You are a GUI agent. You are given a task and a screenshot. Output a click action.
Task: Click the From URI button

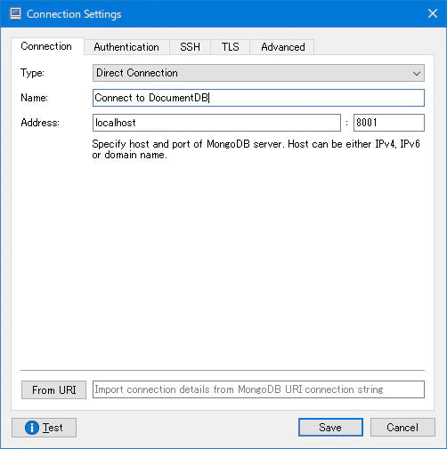coord(53,389)
